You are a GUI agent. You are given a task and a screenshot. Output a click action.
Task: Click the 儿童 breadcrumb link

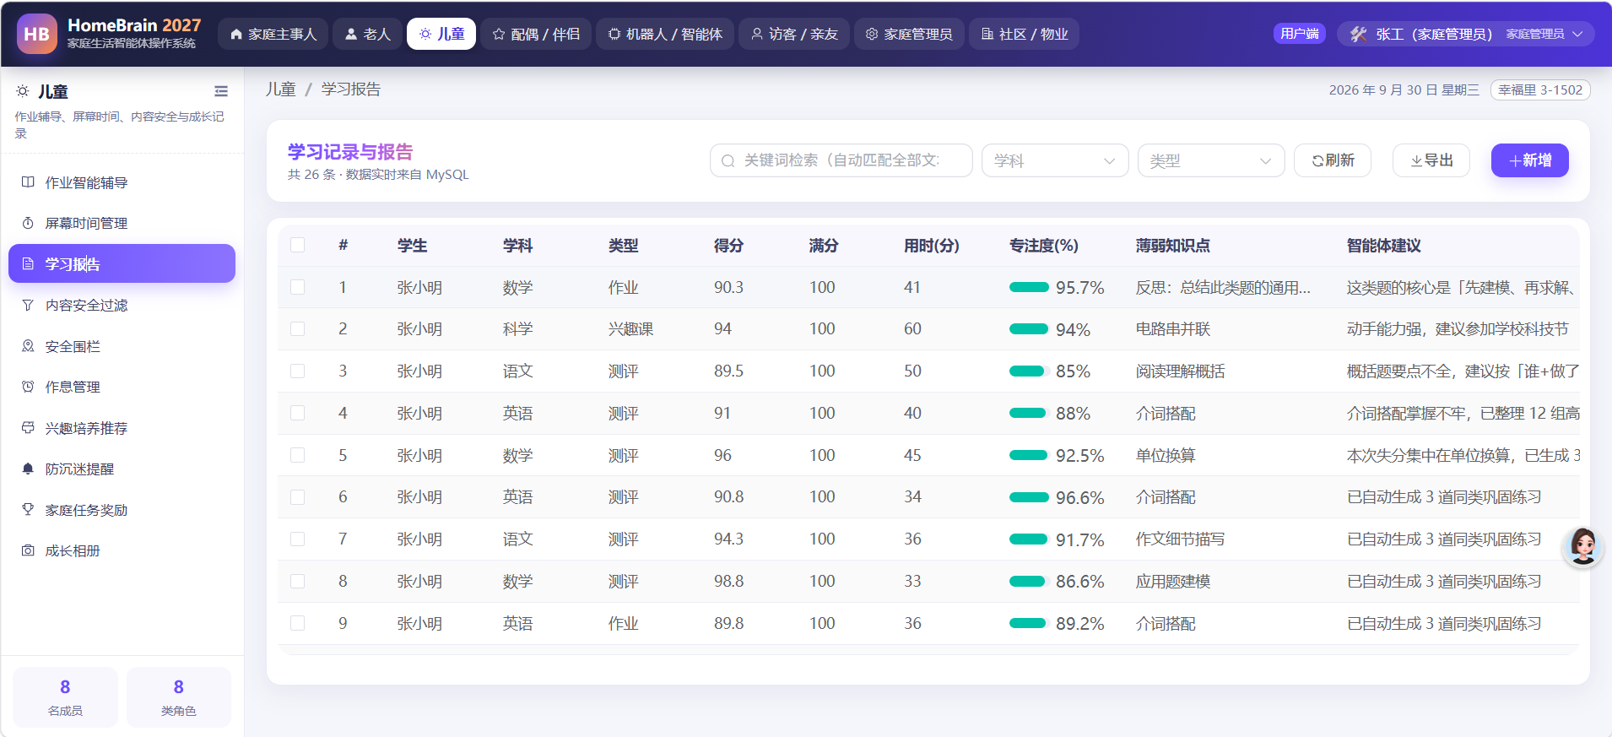(281, 89)
